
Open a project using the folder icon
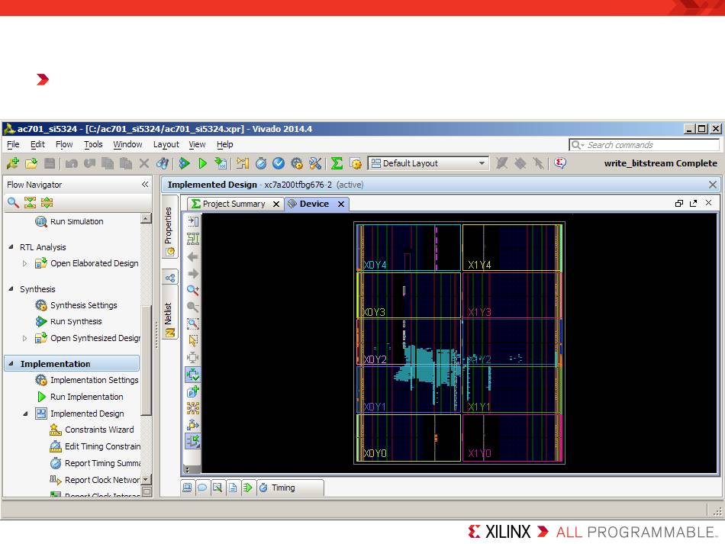[x=31, y=163]
